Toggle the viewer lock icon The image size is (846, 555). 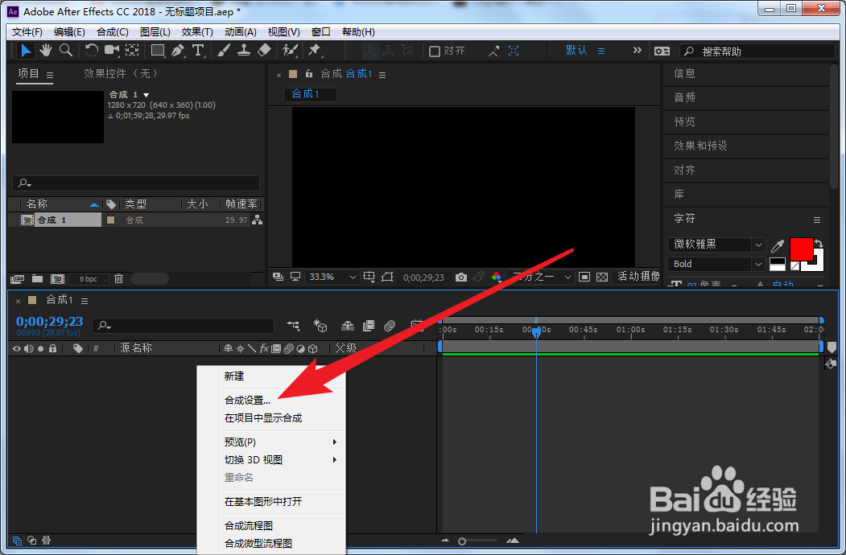coord(309,74)
